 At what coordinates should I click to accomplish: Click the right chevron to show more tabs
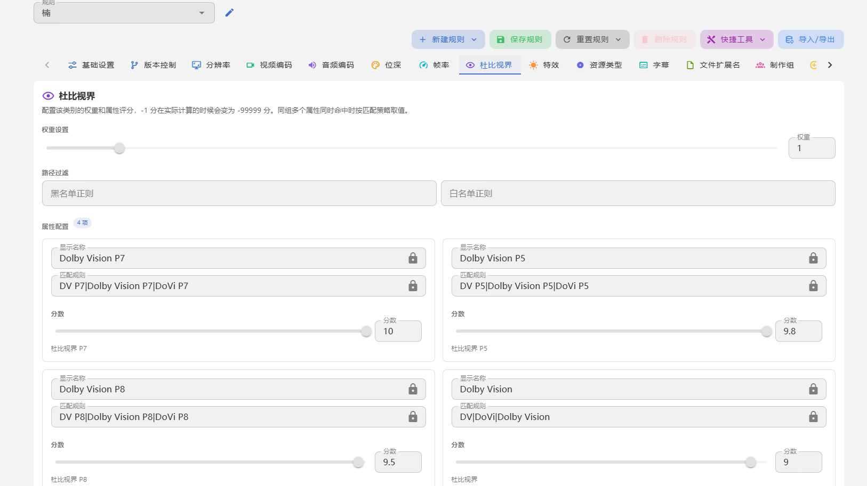[830, 65]
